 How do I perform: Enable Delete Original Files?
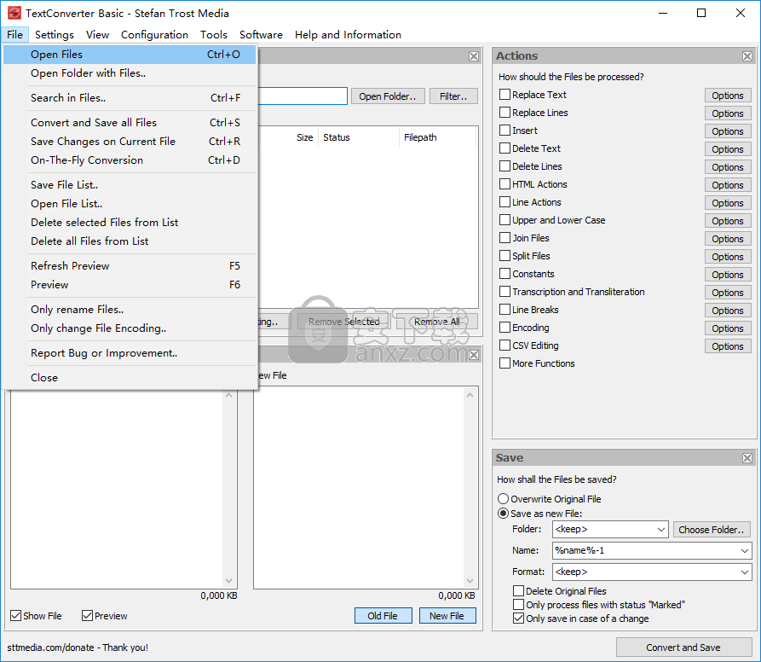(518, 590)
